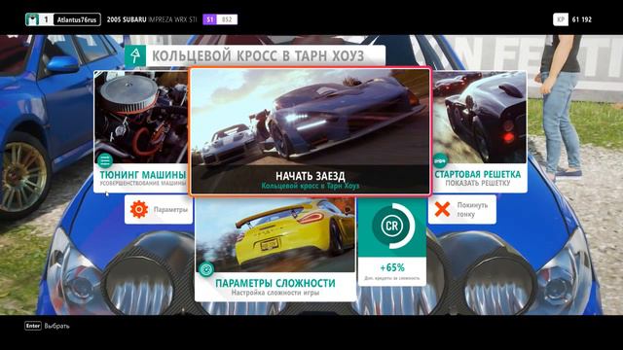
Task: Click the Enter key hint icon
Action: tap(33, 326)
